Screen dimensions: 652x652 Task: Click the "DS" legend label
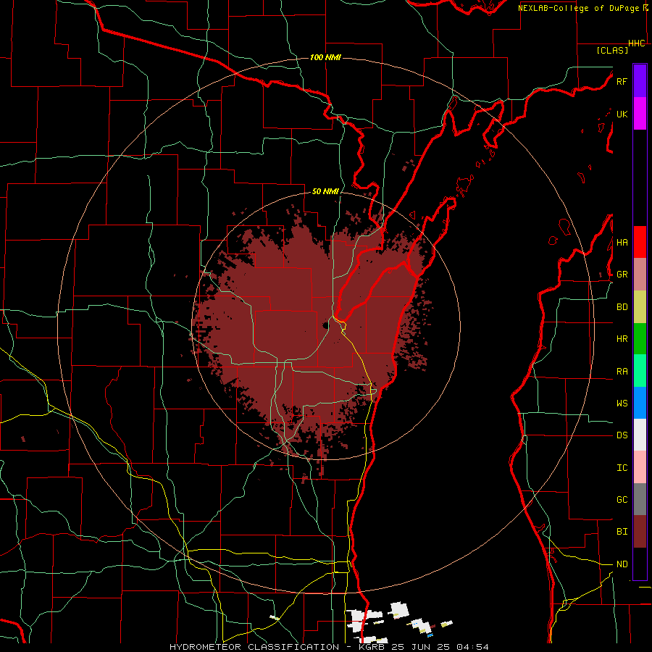[622, 435]
